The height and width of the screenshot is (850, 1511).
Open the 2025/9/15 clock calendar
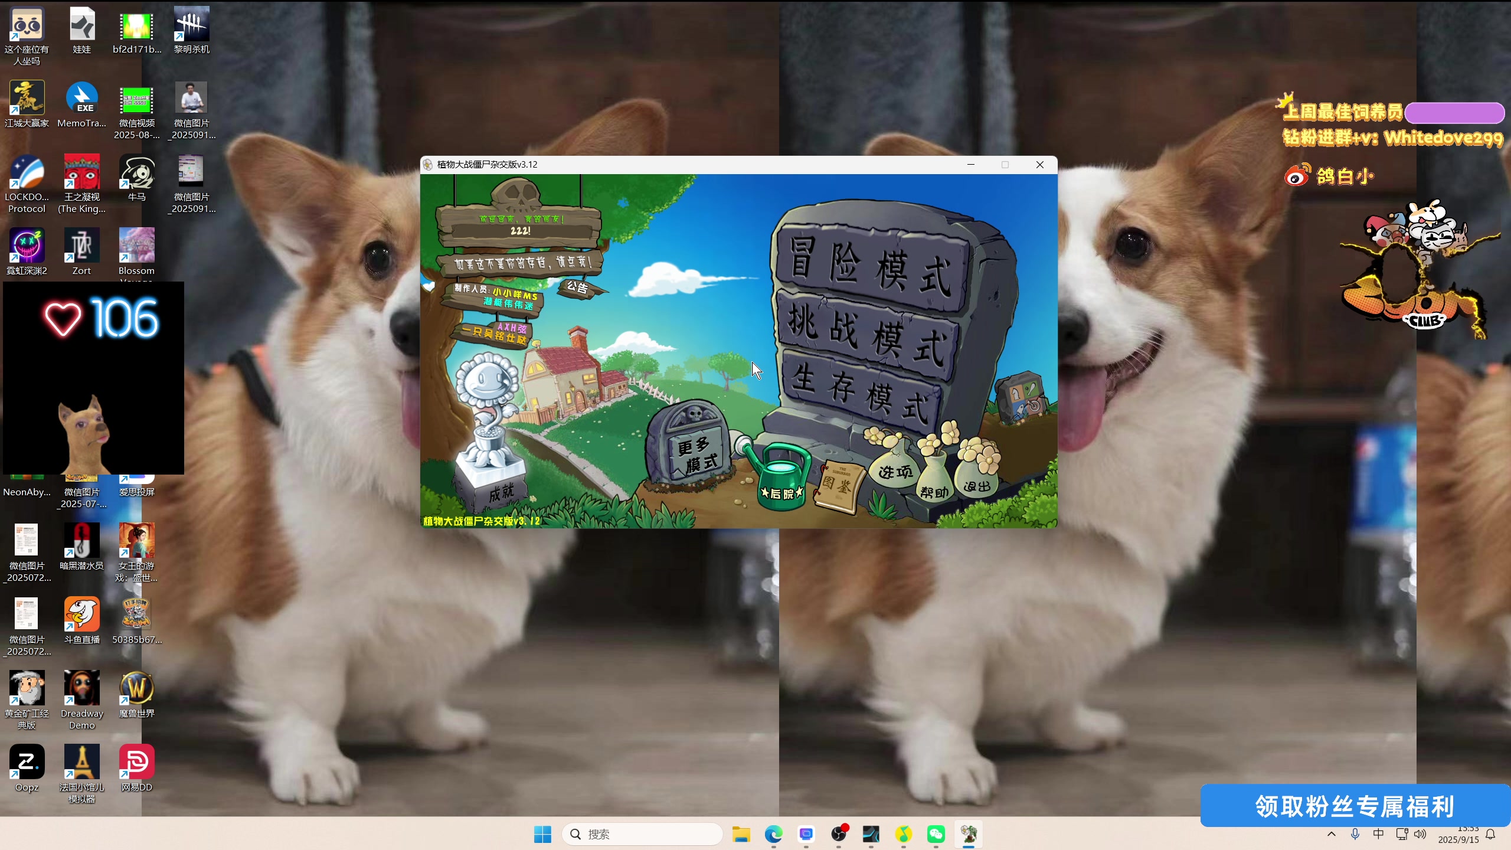point(1458,835)
